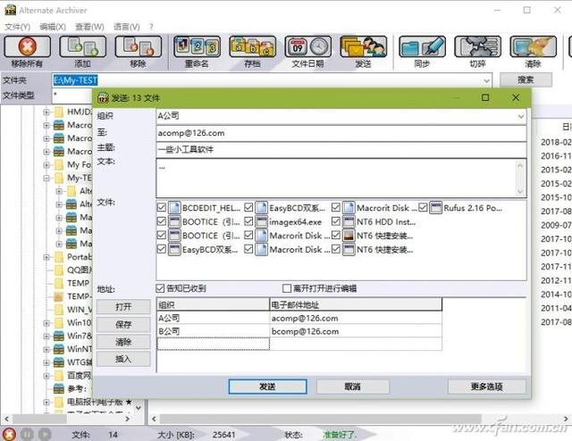Expand the HMJD folder tree node
This screenshot has height=441, width=572.
(x=46, y=112)
